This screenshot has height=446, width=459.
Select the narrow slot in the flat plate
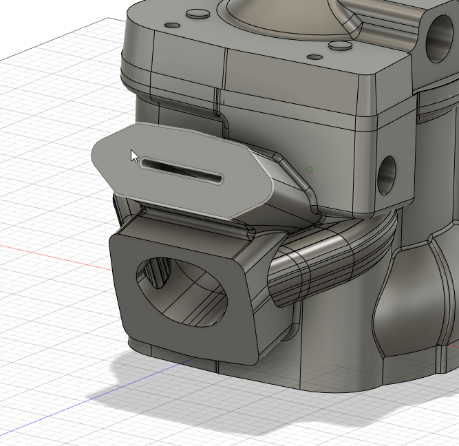pos(182,171)
